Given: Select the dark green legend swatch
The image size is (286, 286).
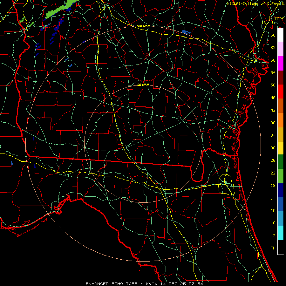Looking at the screenshot, I should point(281,162).
